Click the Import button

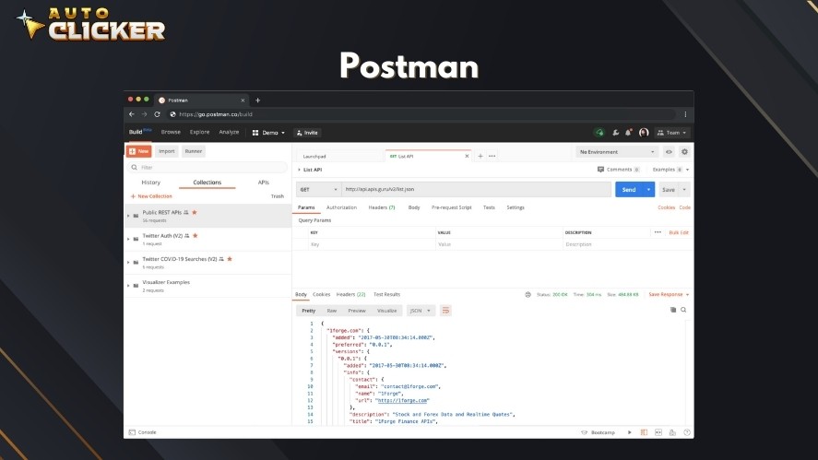pyautogui.click(x=167, y=151)
